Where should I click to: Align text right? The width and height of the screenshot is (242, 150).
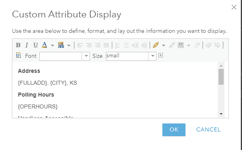point(98,45)
